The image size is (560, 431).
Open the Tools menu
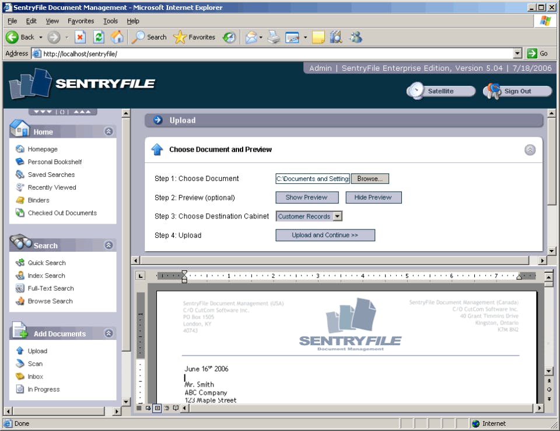pyautogui.click(x=110, y=20)
